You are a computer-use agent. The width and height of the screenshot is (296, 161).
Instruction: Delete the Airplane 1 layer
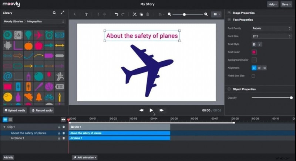tap(64, 138)
